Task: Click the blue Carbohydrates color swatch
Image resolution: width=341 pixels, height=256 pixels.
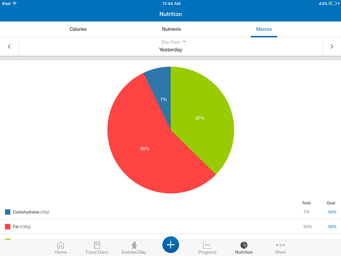Action: tap(8, 212)
